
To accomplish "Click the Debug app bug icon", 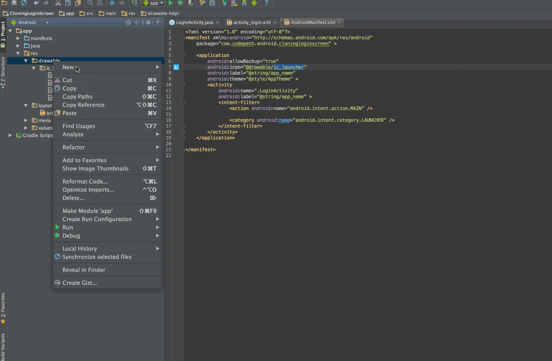I will click(180, 3).
